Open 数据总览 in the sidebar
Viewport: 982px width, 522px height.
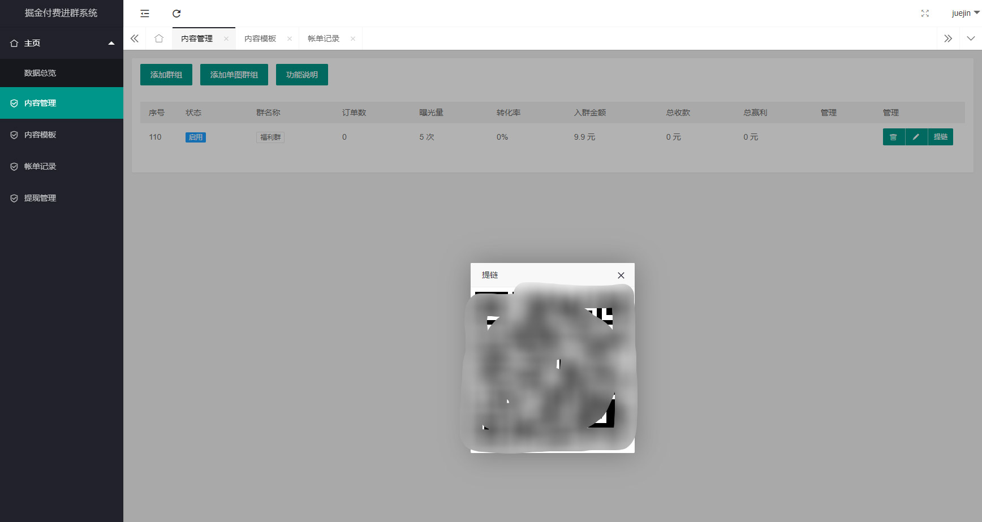62,73
